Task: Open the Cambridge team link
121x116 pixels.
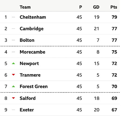Action: tap(31, 29)
